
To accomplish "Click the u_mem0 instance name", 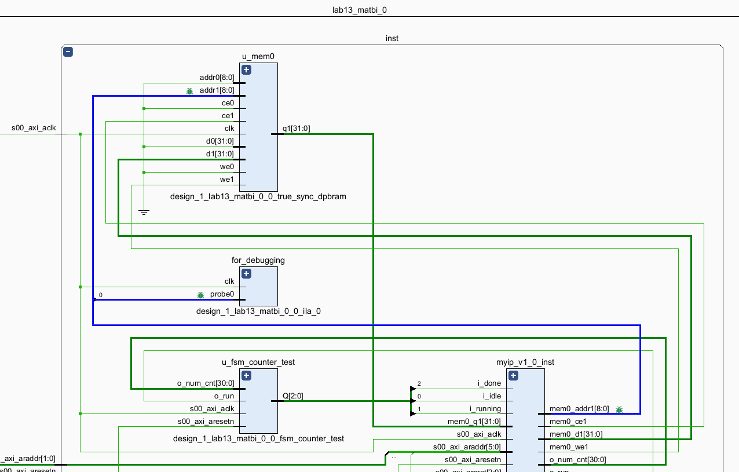I will [258, 56].
